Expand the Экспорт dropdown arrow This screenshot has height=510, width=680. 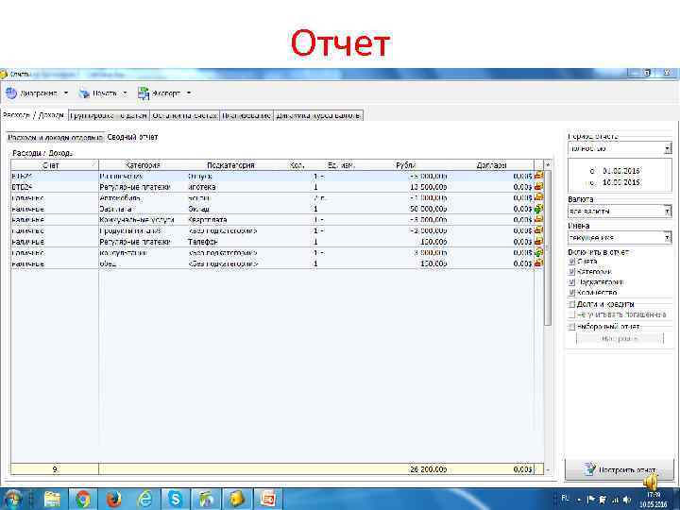[189, 93]
